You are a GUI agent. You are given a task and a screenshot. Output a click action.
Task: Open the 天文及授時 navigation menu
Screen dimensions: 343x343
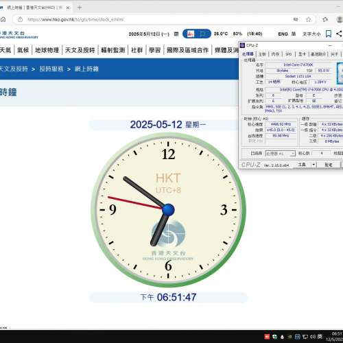coord(80,50)
